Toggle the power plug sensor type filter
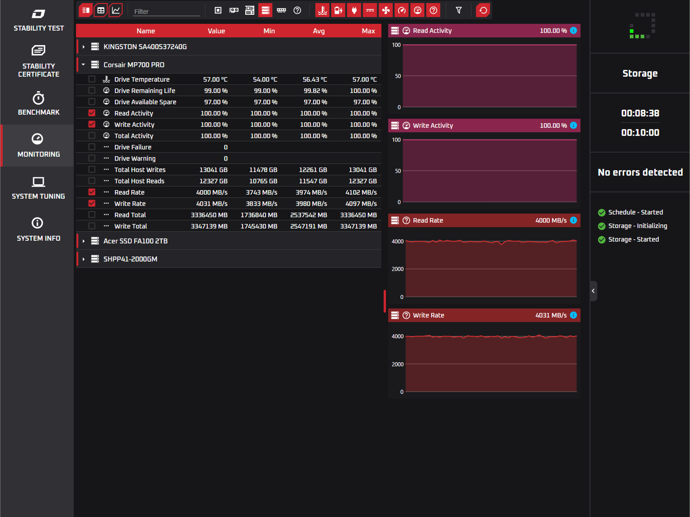The height and width of the screenshot is (517, 690). [x=354, y=10]
